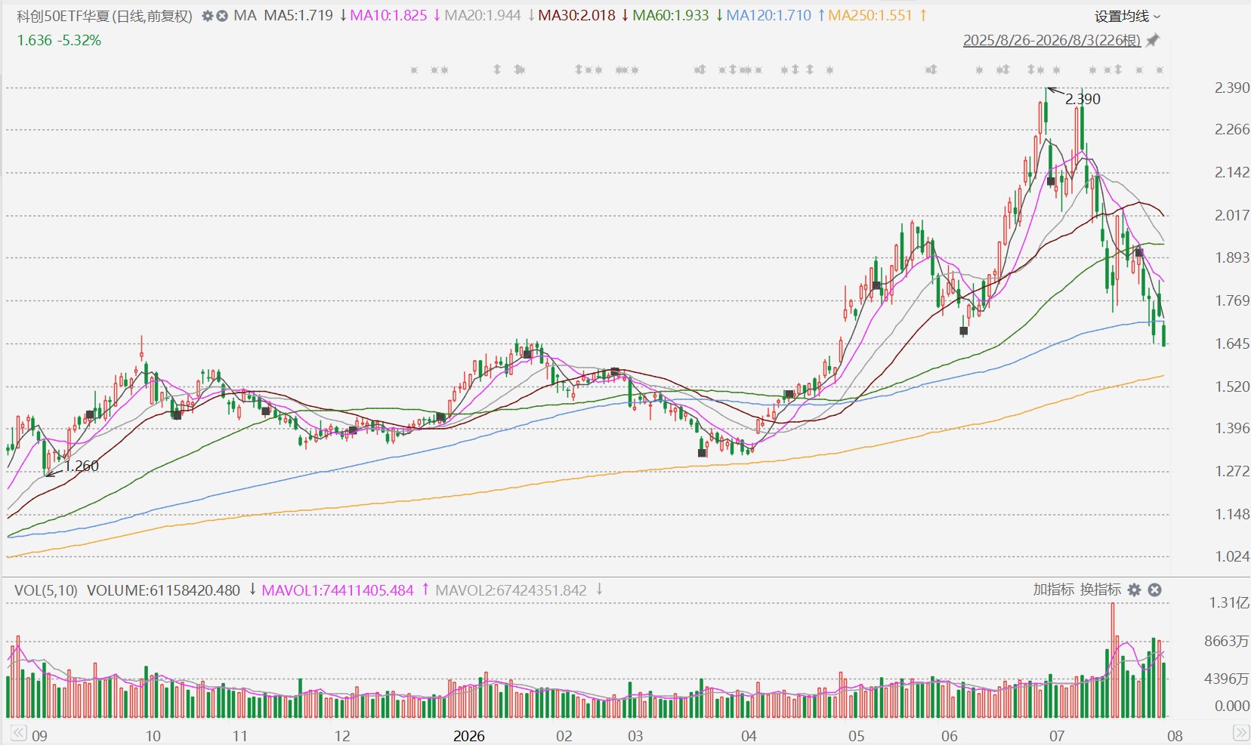Select the MA5:1.719 legend label
This screenshot has width=1251, height=745.
(x=298, y=16)
